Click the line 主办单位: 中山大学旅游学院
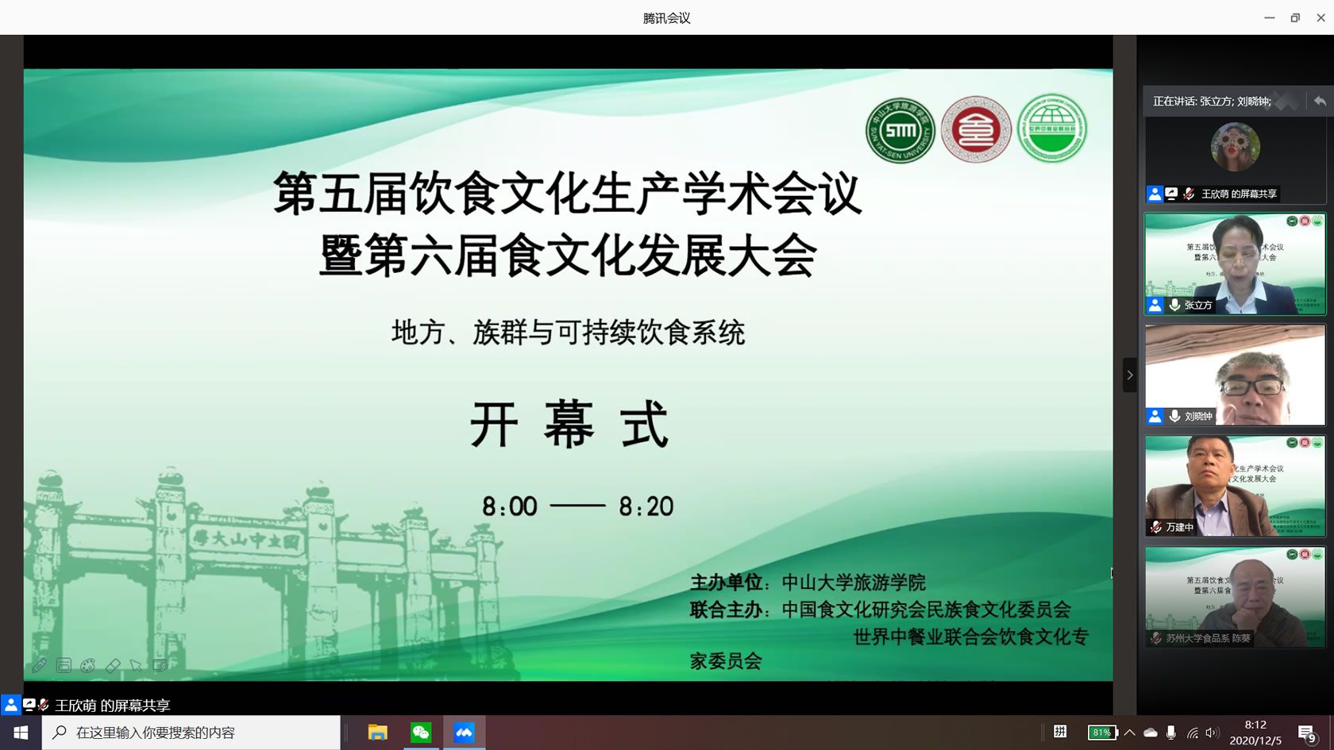The image size is (1334, 750). [808, 583]
